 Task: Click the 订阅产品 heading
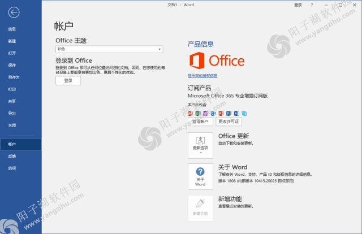pyautogui.click(x=200, y=88)
